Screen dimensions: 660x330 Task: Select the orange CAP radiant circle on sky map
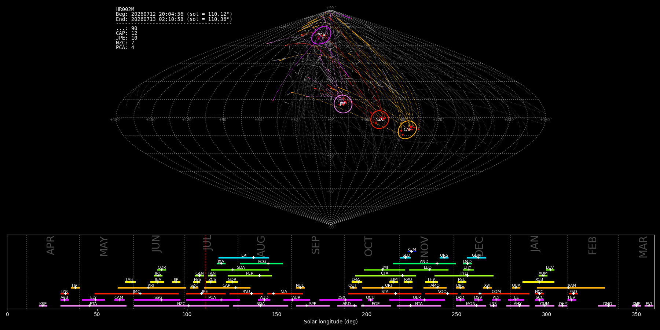407,130
